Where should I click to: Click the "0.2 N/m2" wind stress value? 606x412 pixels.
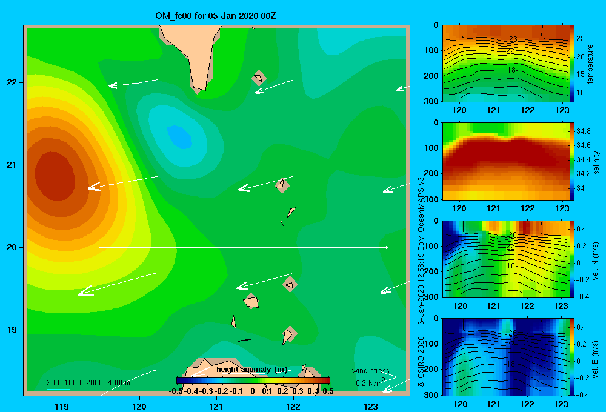[x=370, y=383]
